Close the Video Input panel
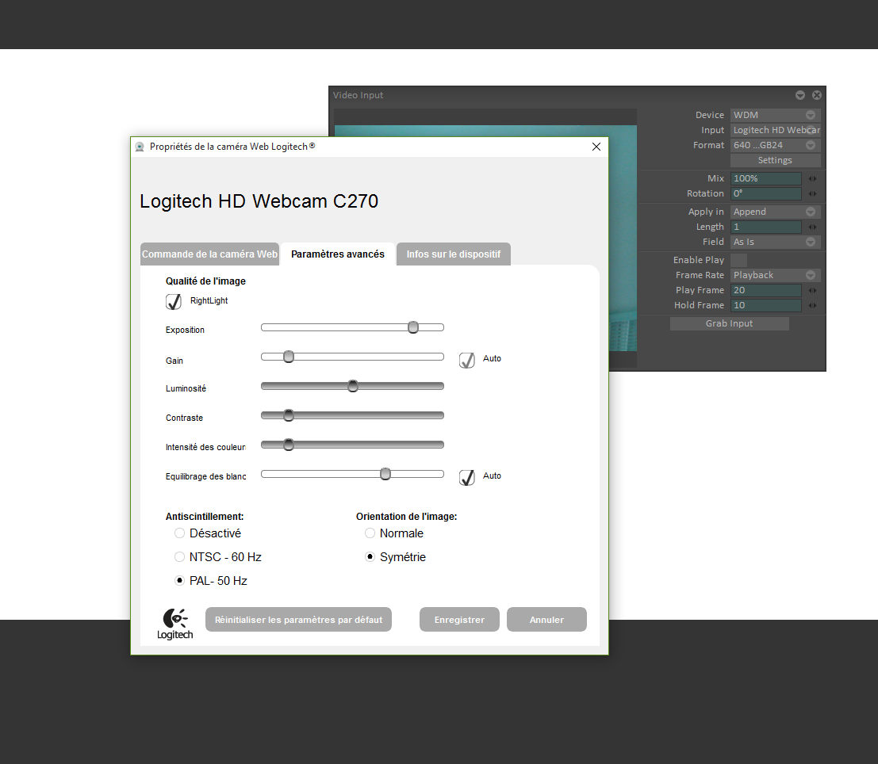 pyautogui.click(x=817, y=95)
